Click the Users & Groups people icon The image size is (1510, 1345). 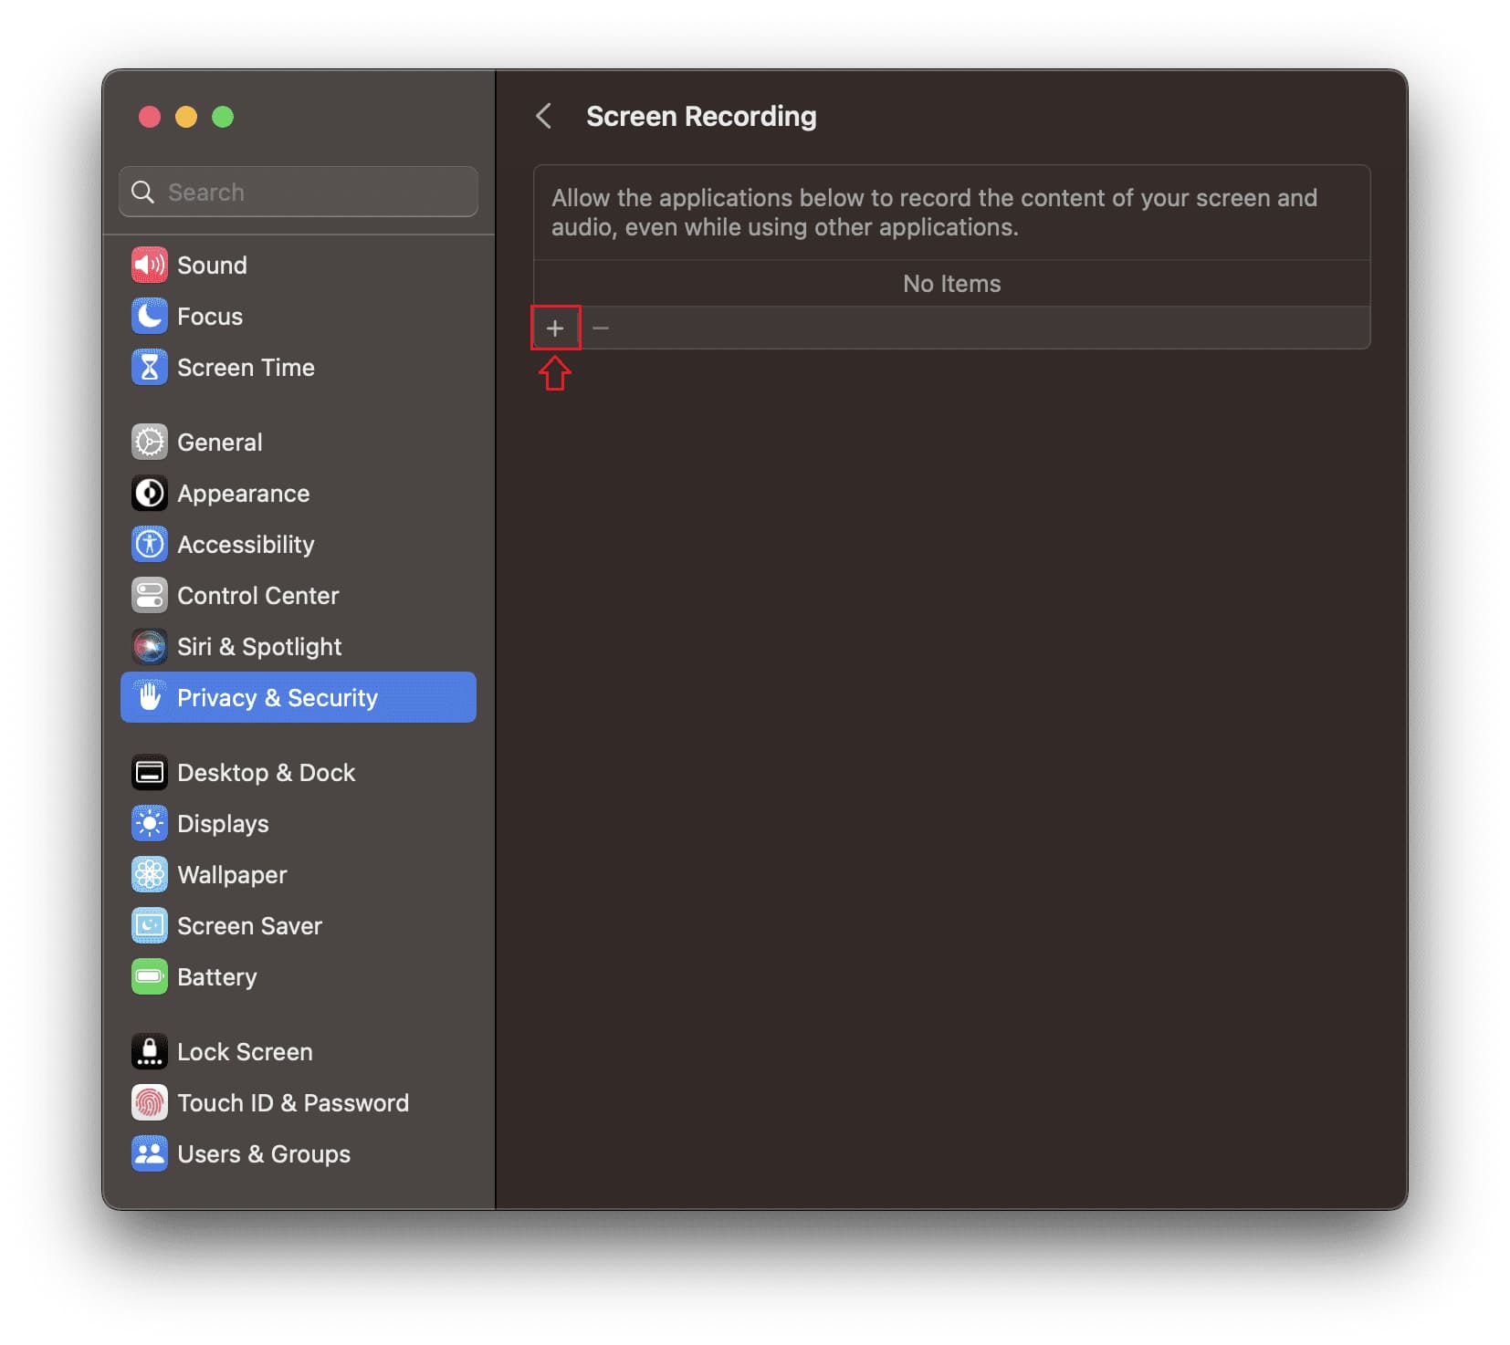pos(149,1153)
